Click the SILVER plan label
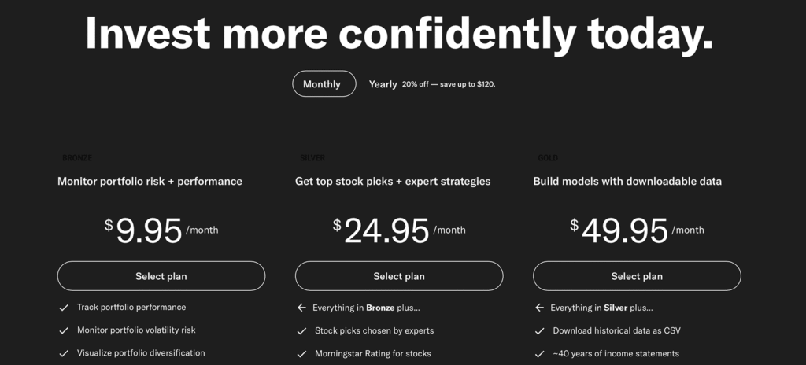The height and width of the screenshot is (365, 806). (312, 158)
